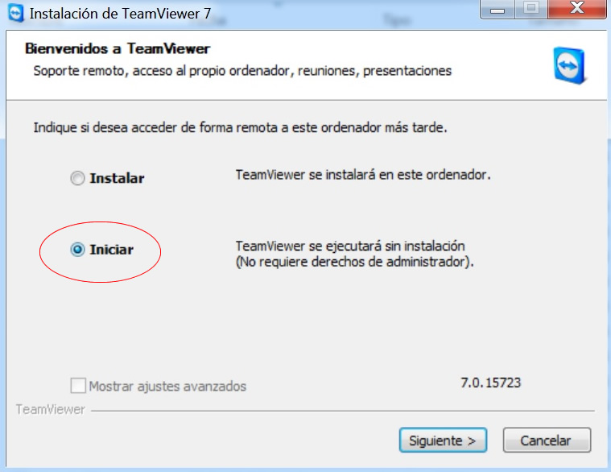611x472 pixels.
Task: Click the blue TeamViewer logo in the header
Action: (570, 65)
